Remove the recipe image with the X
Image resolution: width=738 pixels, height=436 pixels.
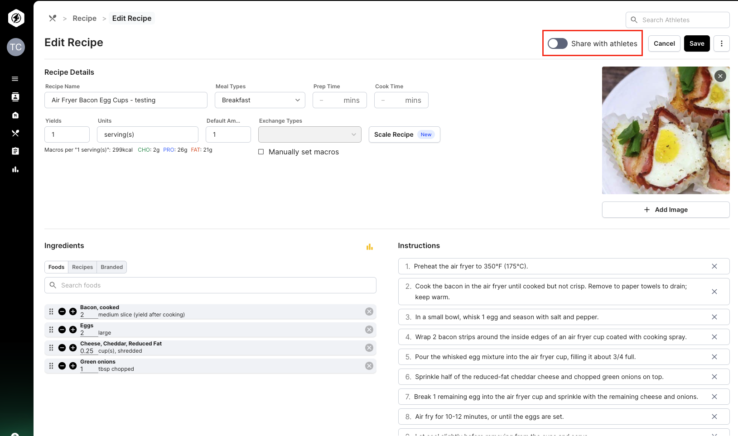click(720, 76)
